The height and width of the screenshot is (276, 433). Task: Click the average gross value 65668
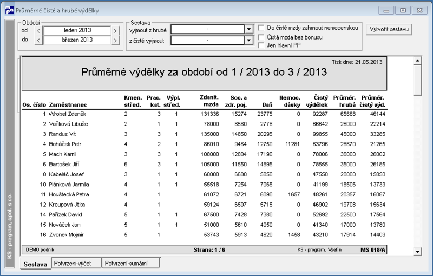pos(348,114)
